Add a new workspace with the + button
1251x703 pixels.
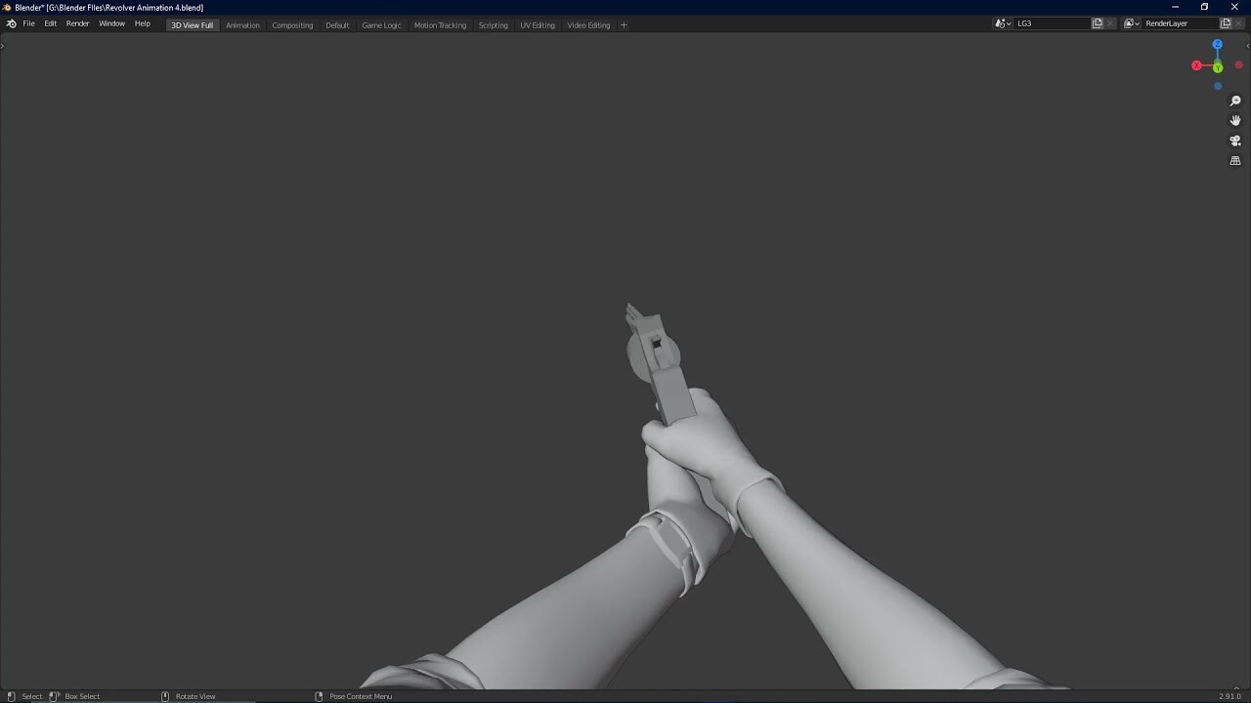pyautogui.click(x=624, y=25)
